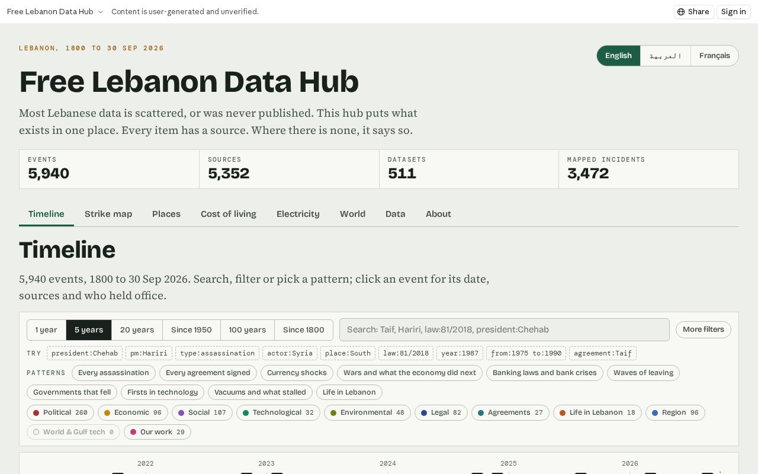Pick the Every assassination pattern
Viewport: 758px width, 474px height.
[114, 373]
